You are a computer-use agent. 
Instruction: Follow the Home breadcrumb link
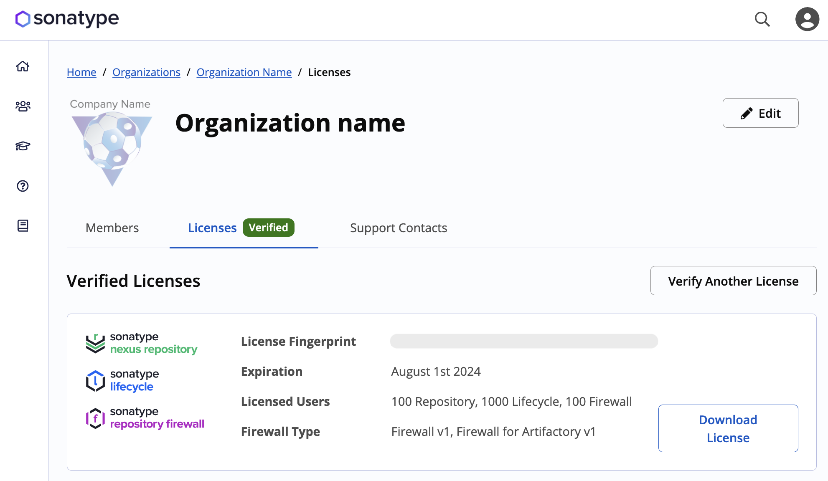pos(81,72)
